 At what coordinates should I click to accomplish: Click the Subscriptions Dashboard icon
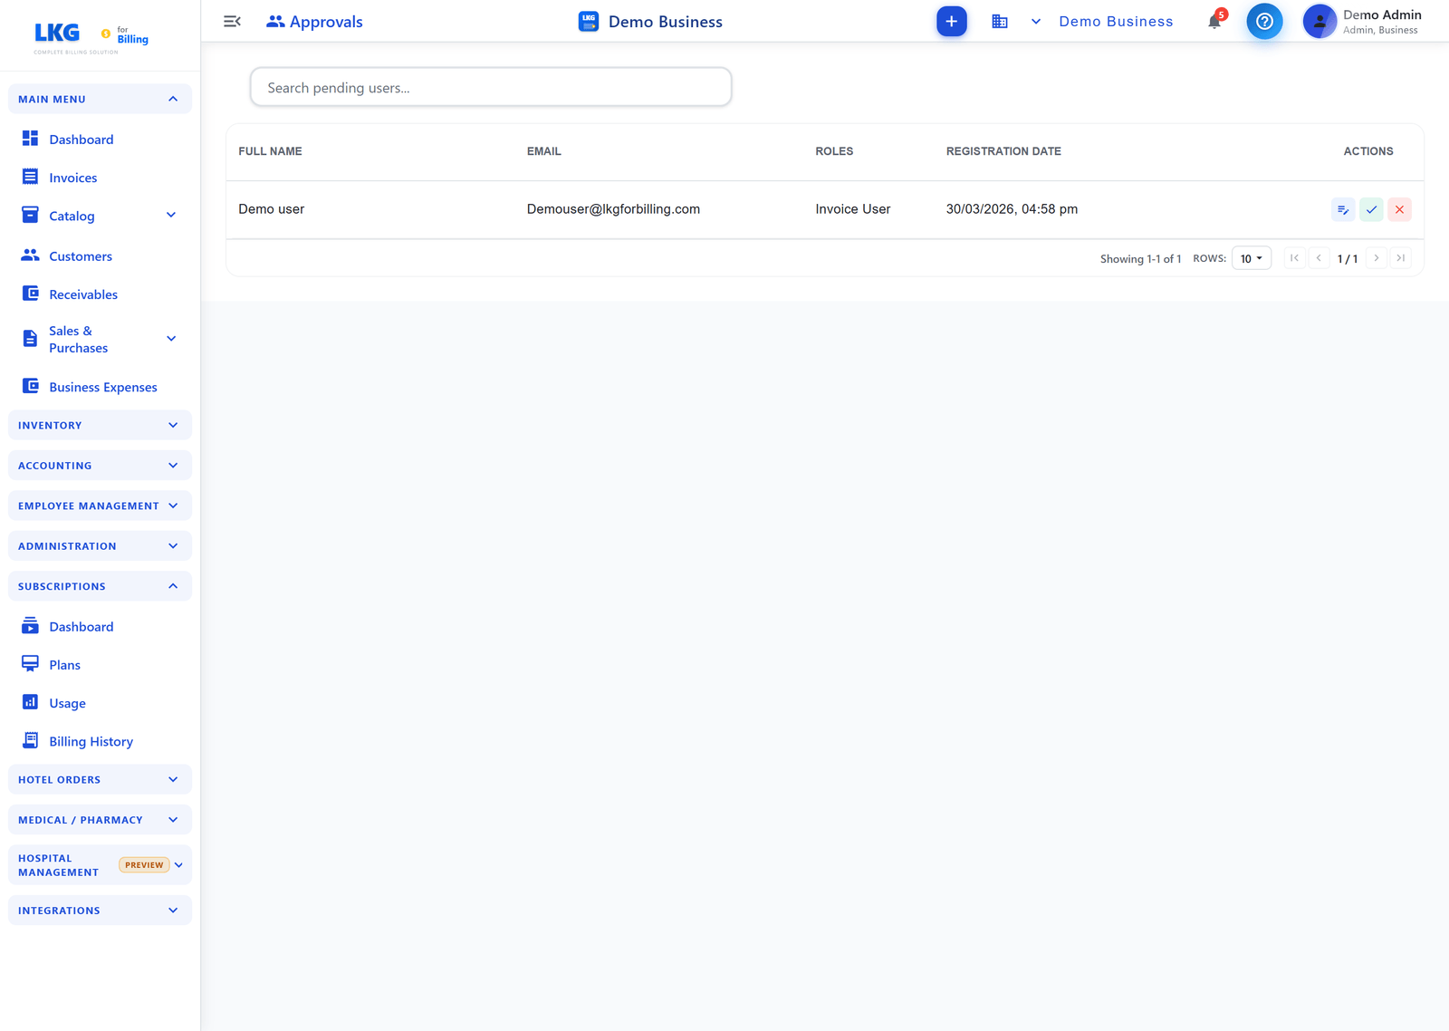[x=30, y=626]
